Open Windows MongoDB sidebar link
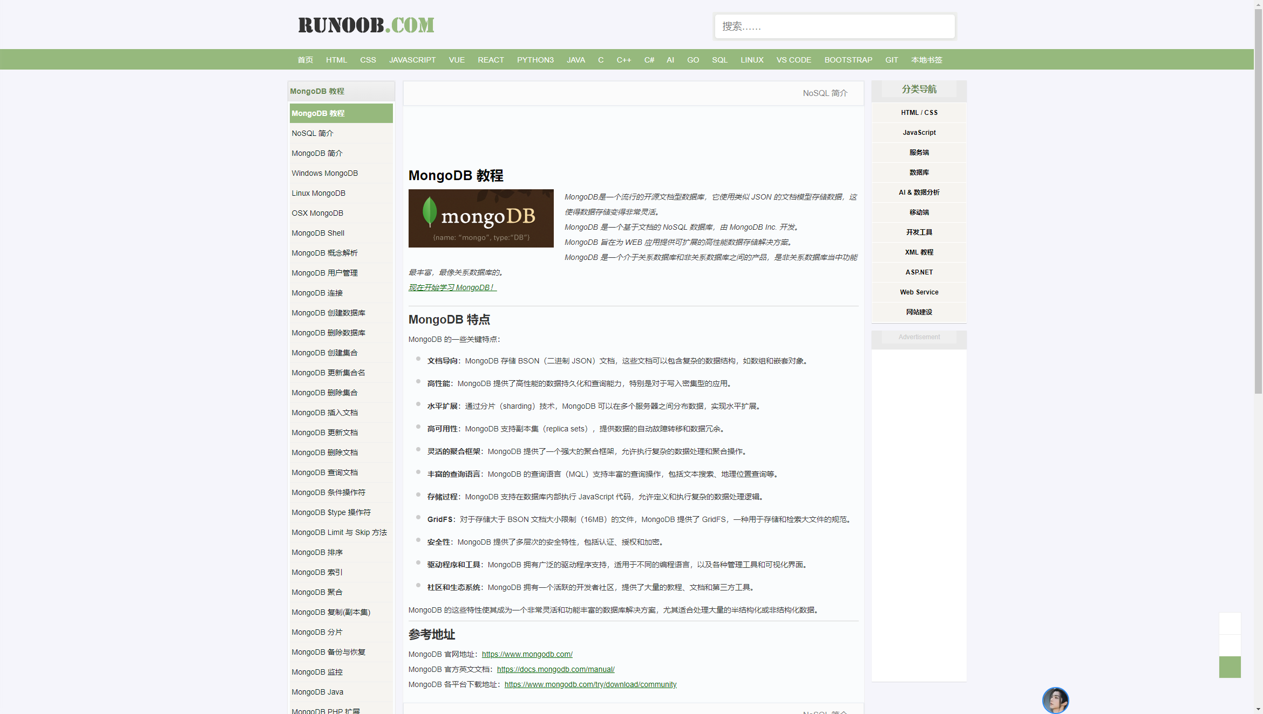1263x714 pixels. (x=341, y=173)
